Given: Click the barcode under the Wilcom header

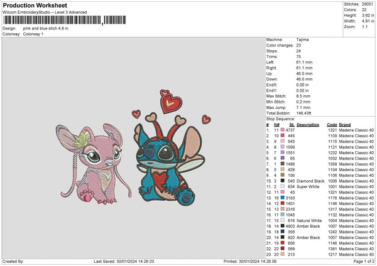Looking at the screenshot, I should click(65, 20).
